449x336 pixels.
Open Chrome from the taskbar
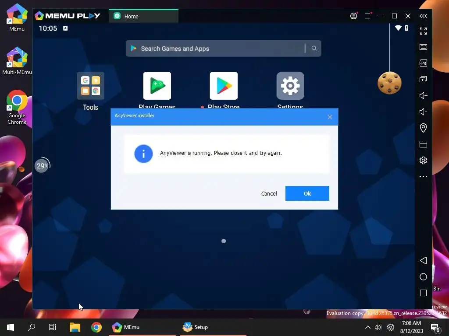coord(96,327)
